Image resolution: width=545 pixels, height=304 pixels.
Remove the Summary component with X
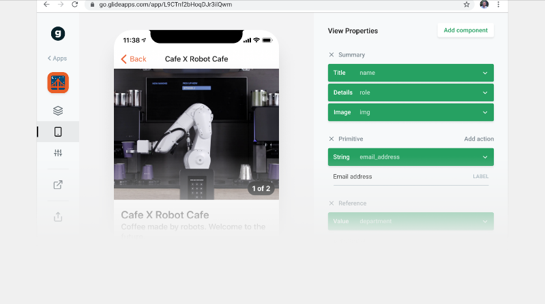pos(332,55)
